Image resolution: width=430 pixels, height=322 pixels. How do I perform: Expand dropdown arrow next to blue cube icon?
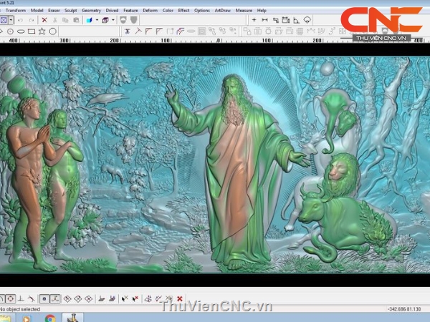pyautogui.click(x=97, y=20)
